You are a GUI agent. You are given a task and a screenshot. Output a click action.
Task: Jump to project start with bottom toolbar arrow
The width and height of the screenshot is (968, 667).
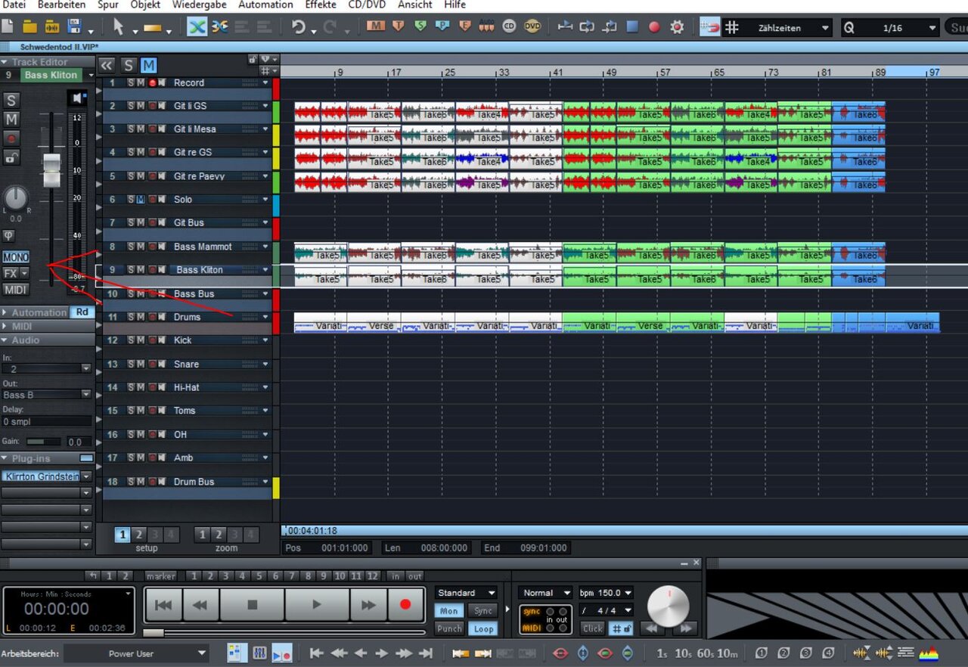coord(317,653)
